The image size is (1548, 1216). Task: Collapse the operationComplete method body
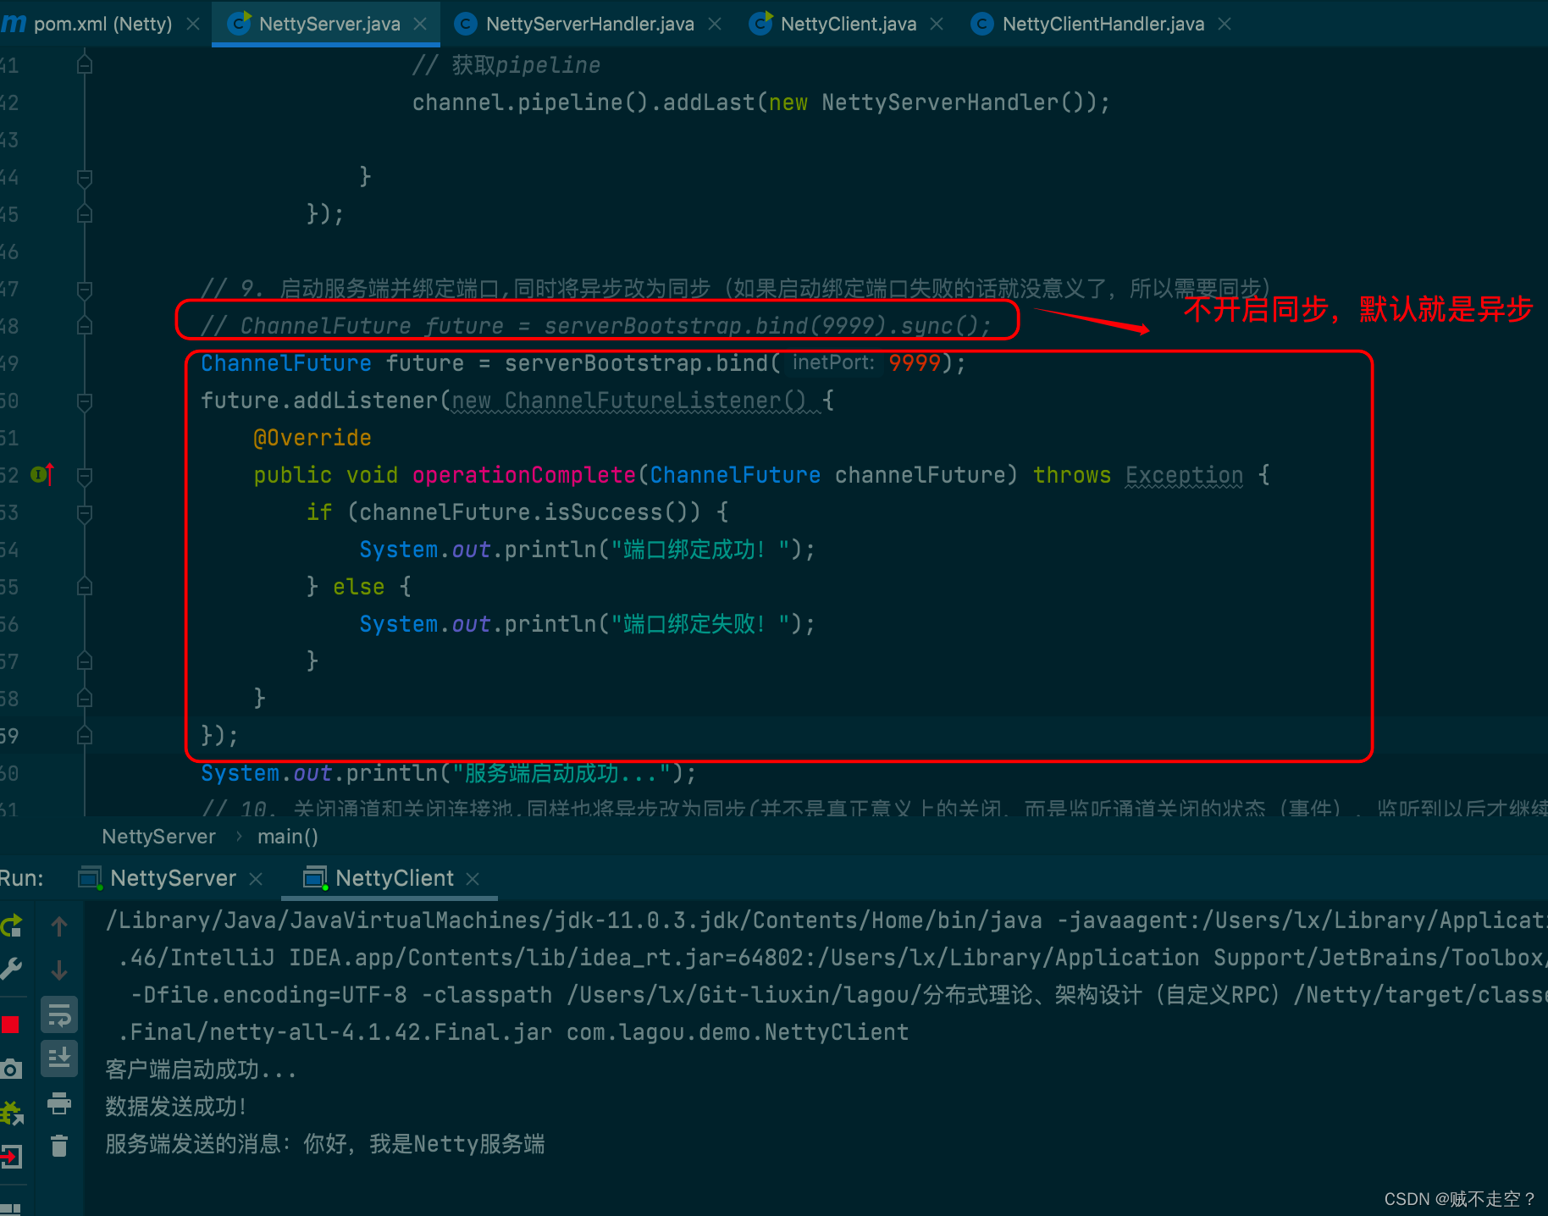click(85, 475)
